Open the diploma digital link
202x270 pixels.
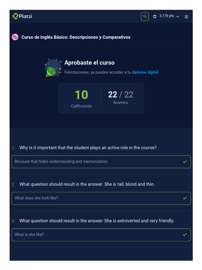(145, 72)
